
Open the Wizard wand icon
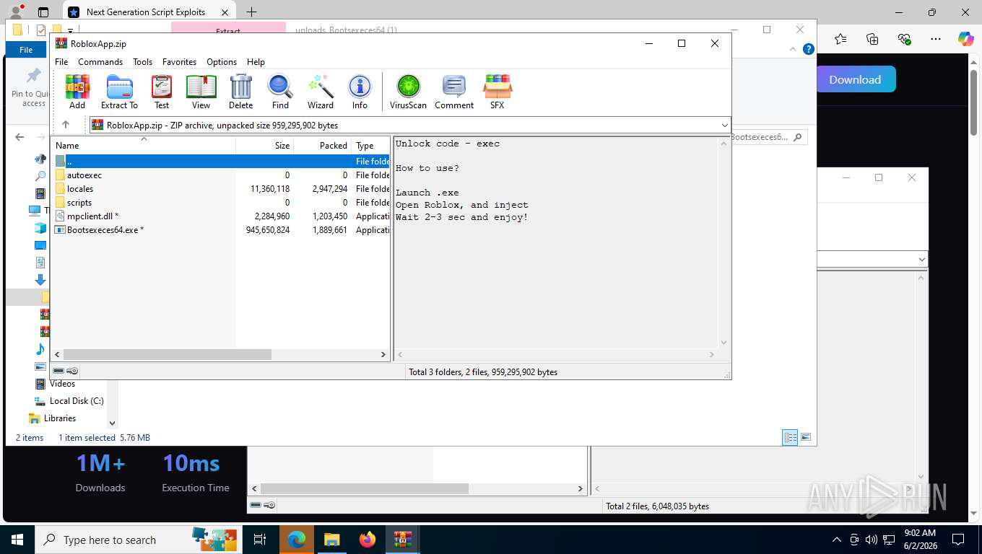(321, 92)
